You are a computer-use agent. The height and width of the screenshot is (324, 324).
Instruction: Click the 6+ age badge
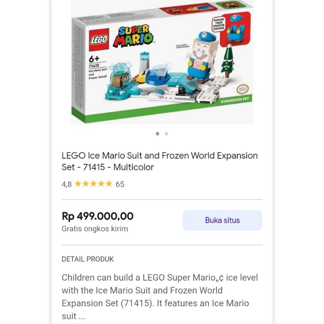[x=94, y=59]
